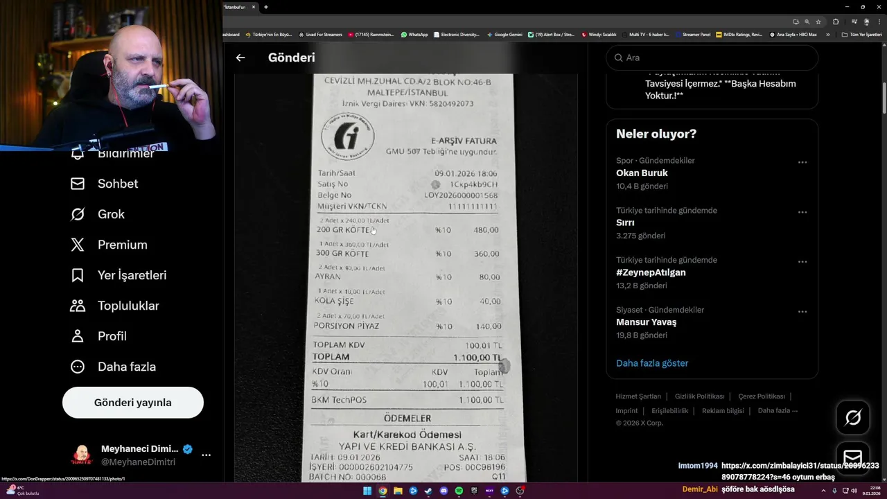Expand the footer Daha fazla ··· menu

pyautogui.click(x=778, y=410)
